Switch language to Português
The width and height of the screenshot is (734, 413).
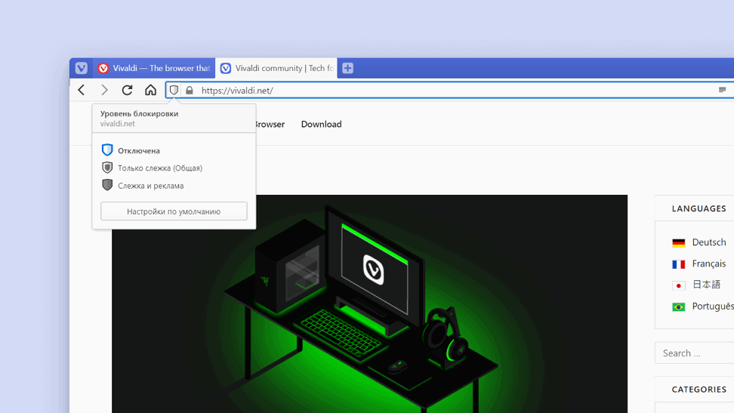(x=713, y=307)
